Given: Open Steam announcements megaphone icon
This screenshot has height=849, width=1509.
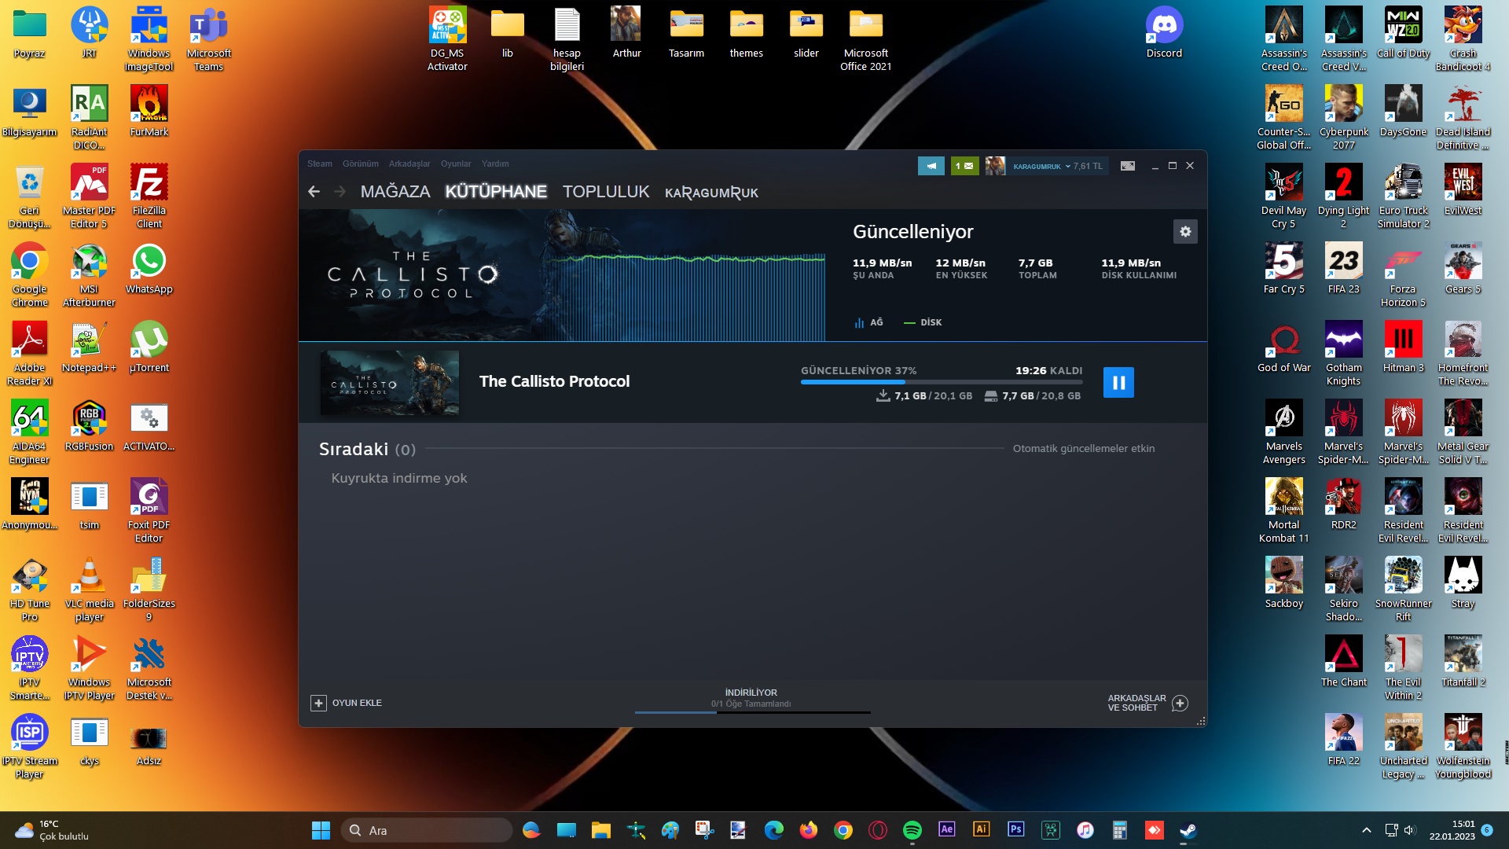Looking at the screenshot, I should [x=931, y=166].
